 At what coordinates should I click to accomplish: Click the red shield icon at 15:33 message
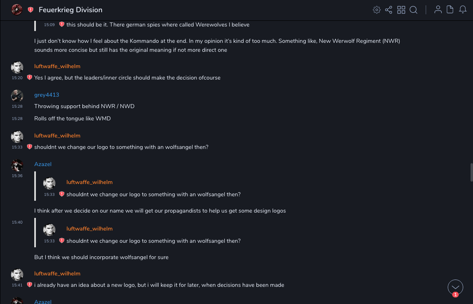(x=29, y=147)
